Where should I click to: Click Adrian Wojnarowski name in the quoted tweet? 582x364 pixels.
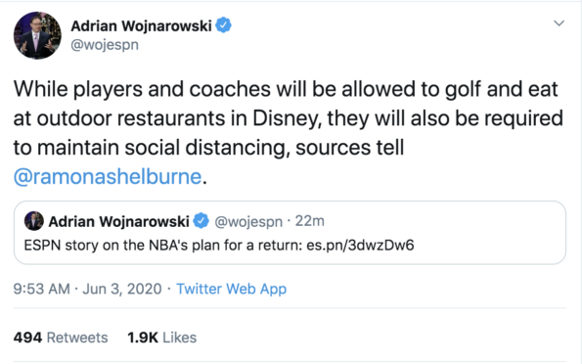pos(119,221)
